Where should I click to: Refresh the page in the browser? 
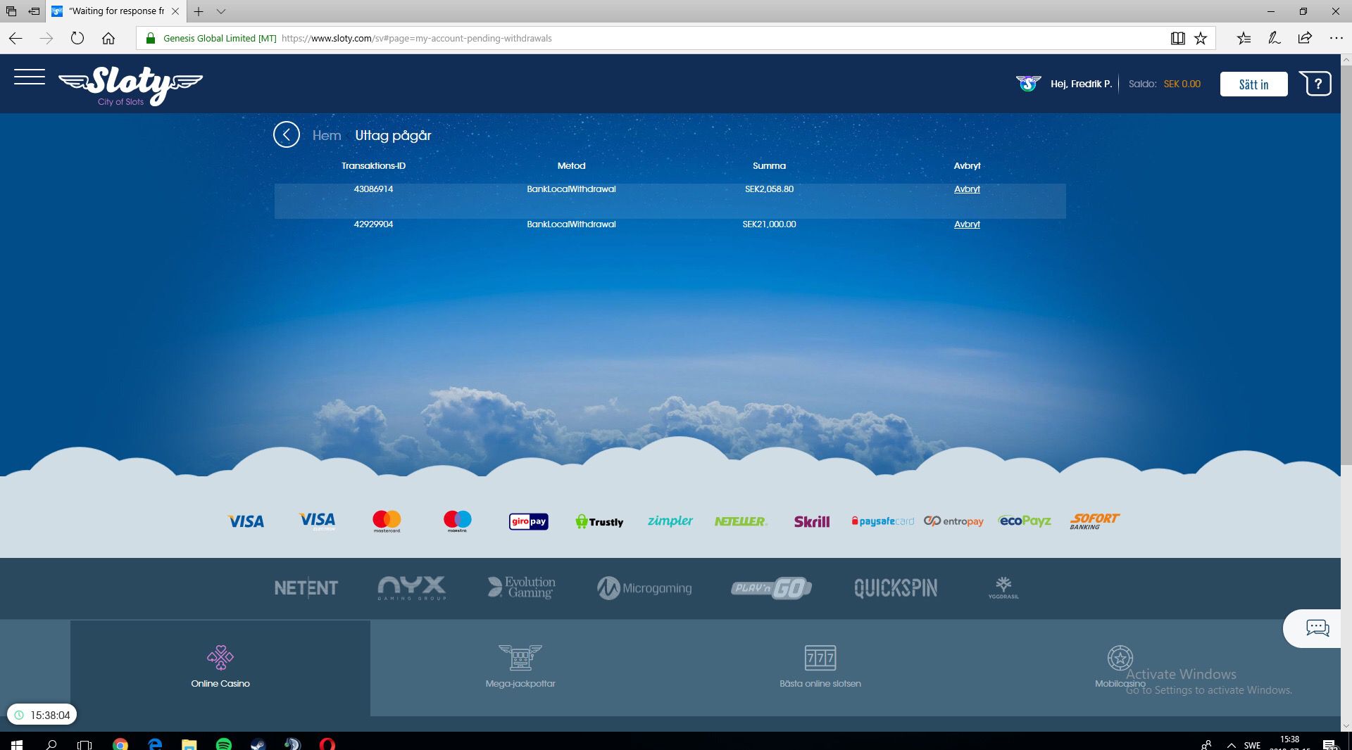click(x=77, y=38)
